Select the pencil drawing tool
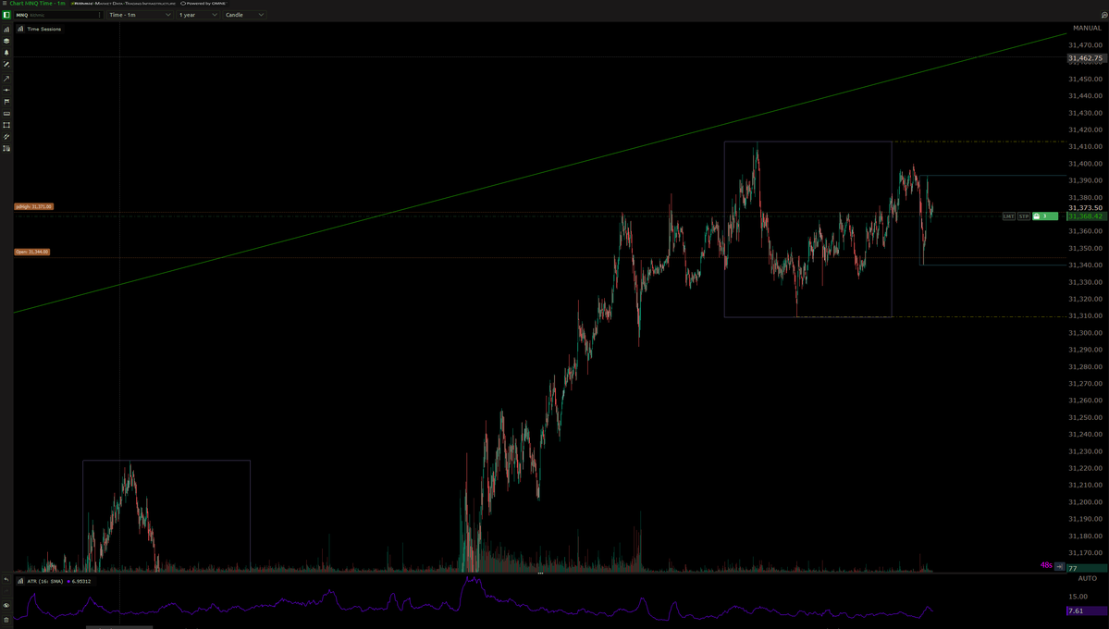Viewport: 1109px width, 629px height. click(x=6, y=65)
